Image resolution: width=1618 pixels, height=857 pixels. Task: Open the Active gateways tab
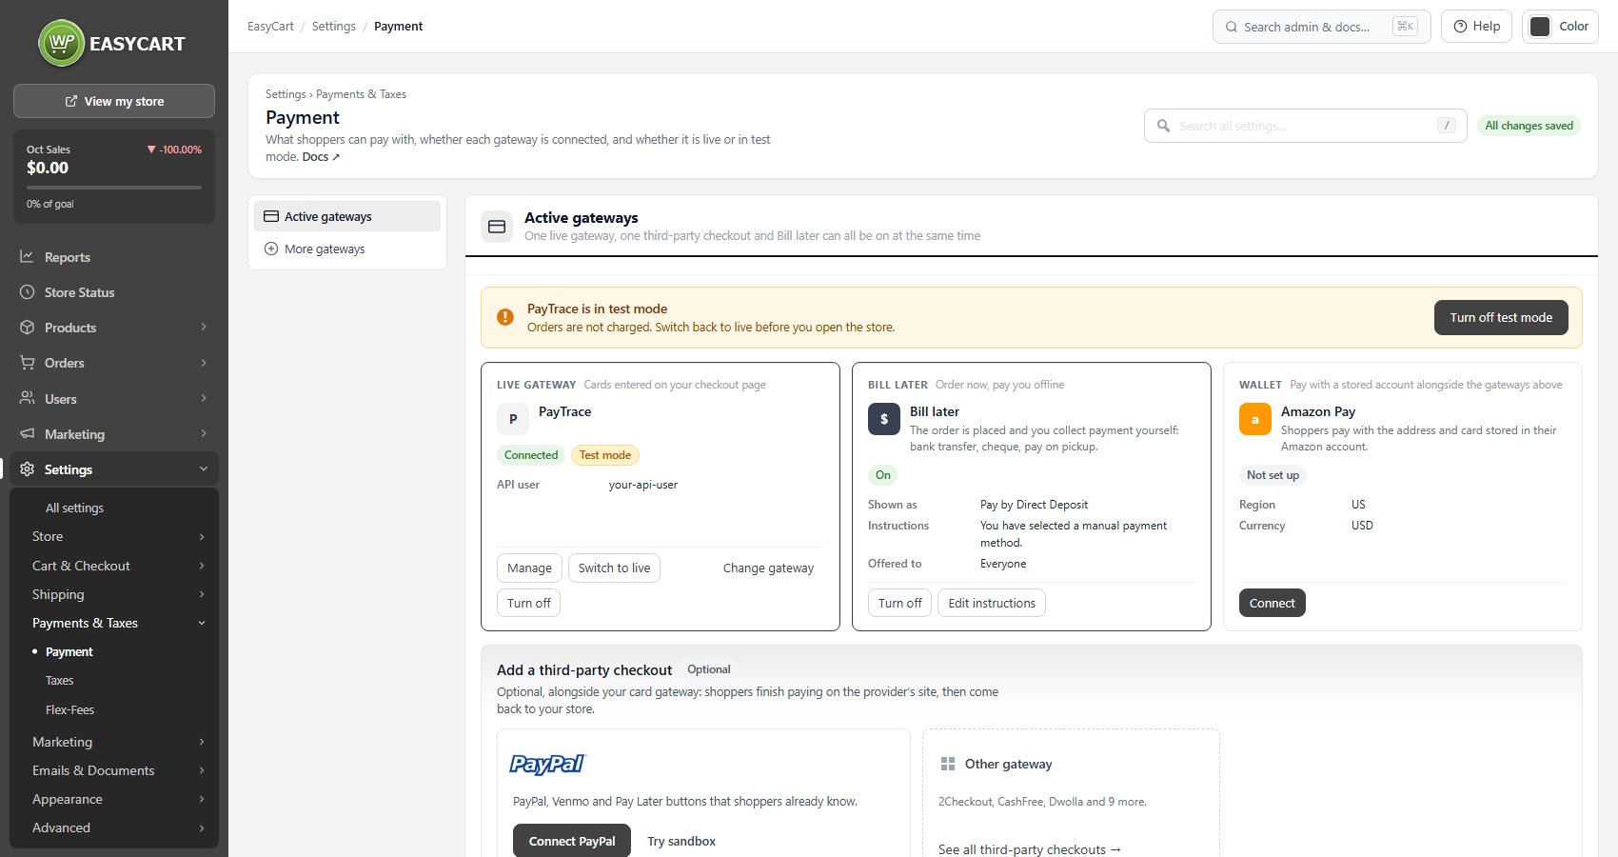pos(347,216)
